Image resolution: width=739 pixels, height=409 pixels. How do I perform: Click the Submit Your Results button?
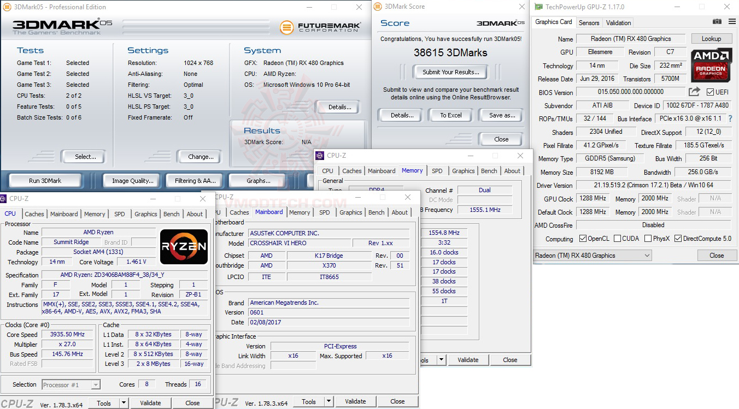pyautogui.click(x=450, y=72)
